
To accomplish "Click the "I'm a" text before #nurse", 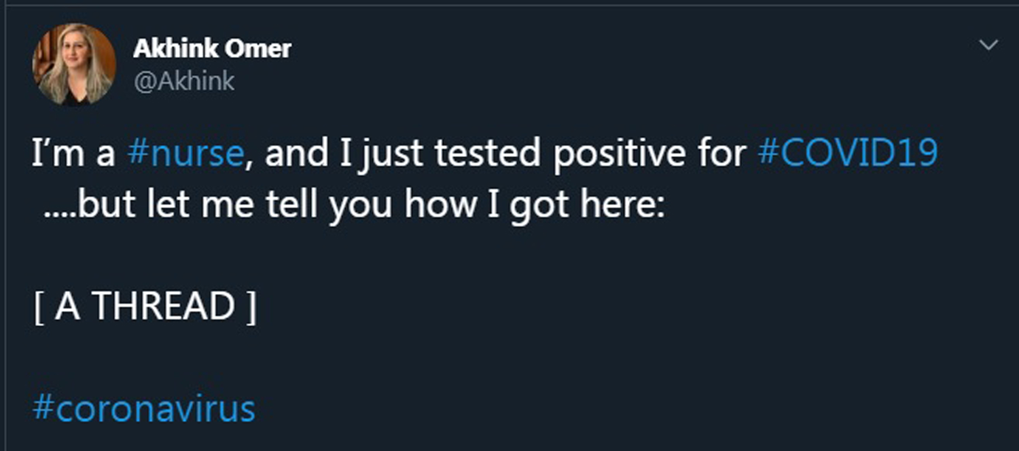I will coord(73,154).
